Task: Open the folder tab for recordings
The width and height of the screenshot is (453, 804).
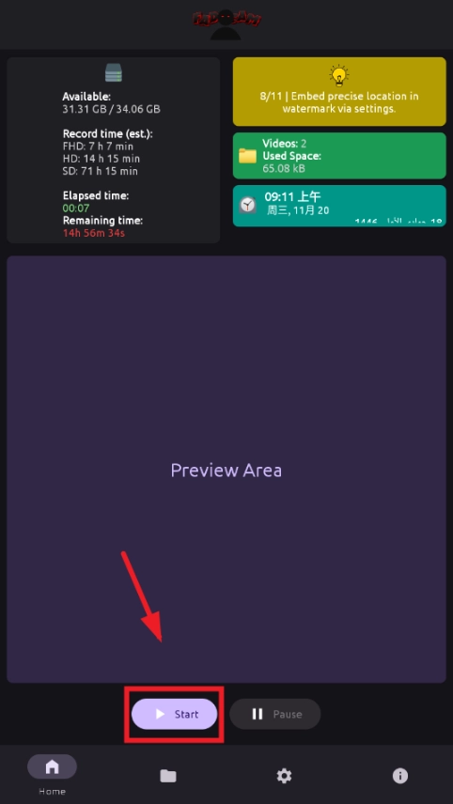Action: (167, 776)
